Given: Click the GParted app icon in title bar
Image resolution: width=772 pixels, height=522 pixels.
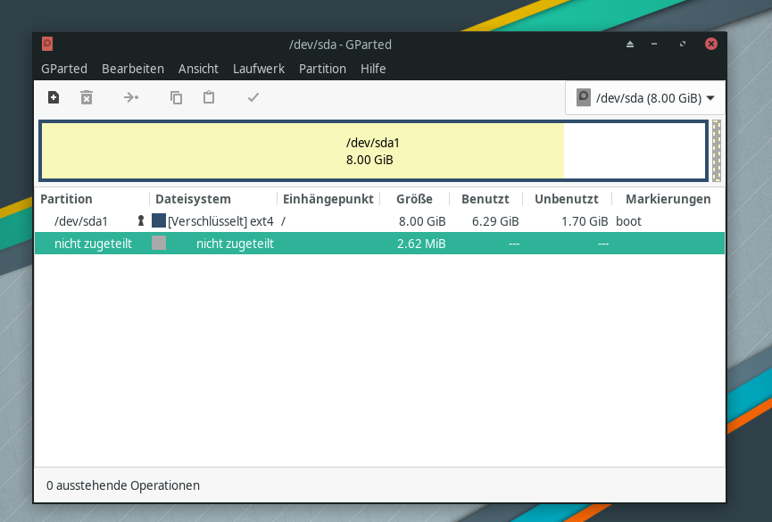Looking at the screenshot, I should click(x=47, y=44).
